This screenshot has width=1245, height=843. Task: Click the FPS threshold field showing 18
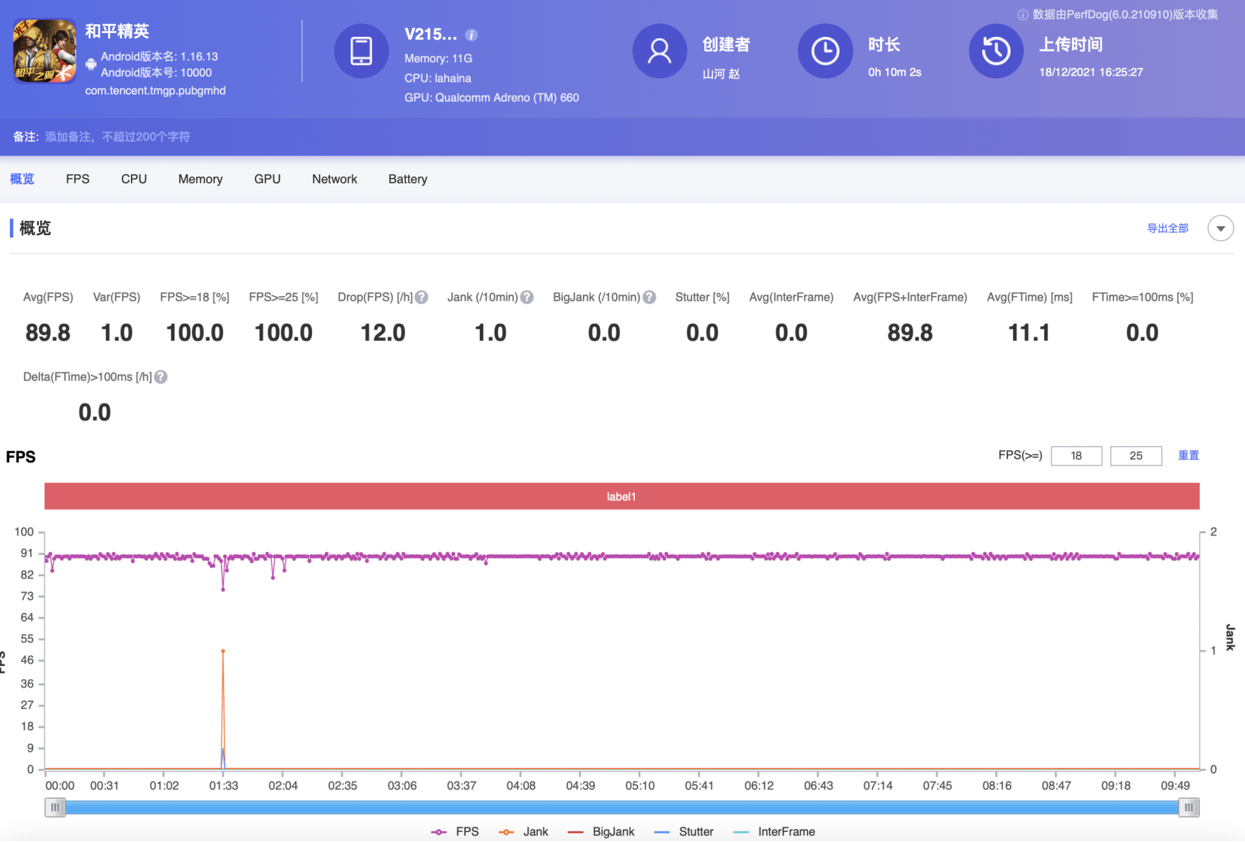1076,456
